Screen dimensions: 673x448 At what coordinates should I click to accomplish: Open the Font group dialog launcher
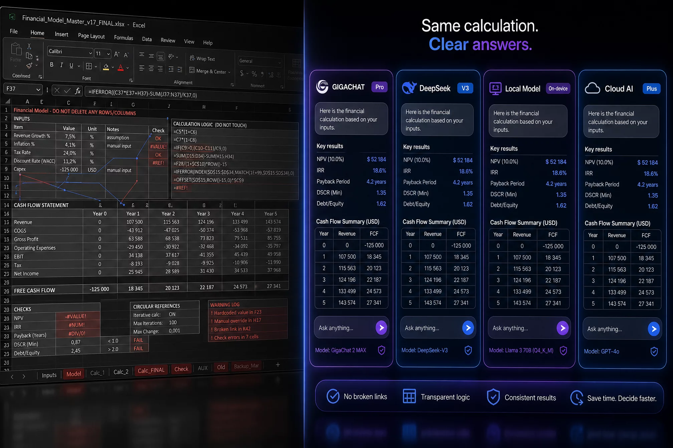[x=131, y=80]
